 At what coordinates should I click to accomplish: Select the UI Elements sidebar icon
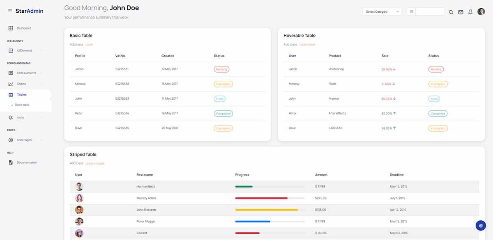[10, 50]
